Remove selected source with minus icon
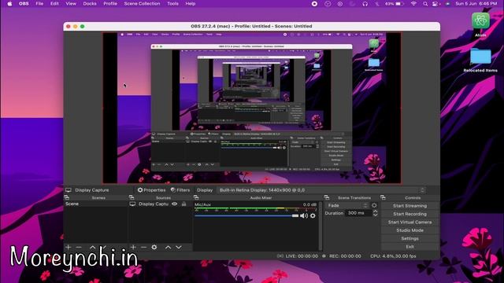Image resolution: width=504 pixels, height=283 pixels. 143,247
